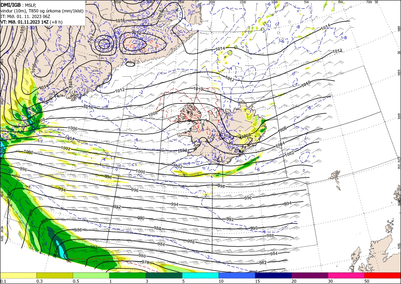Click the navy 15 mm legend swatch
The width and height of the screenshot is (401, 284).
point(273,276)
